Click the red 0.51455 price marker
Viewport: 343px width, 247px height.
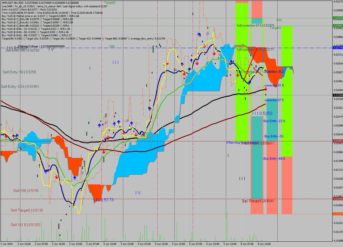pos(338,199)
